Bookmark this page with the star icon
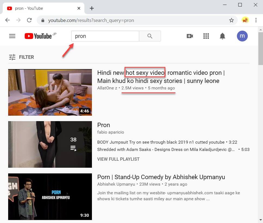This screenshot has height=223, width=263. 231,20
